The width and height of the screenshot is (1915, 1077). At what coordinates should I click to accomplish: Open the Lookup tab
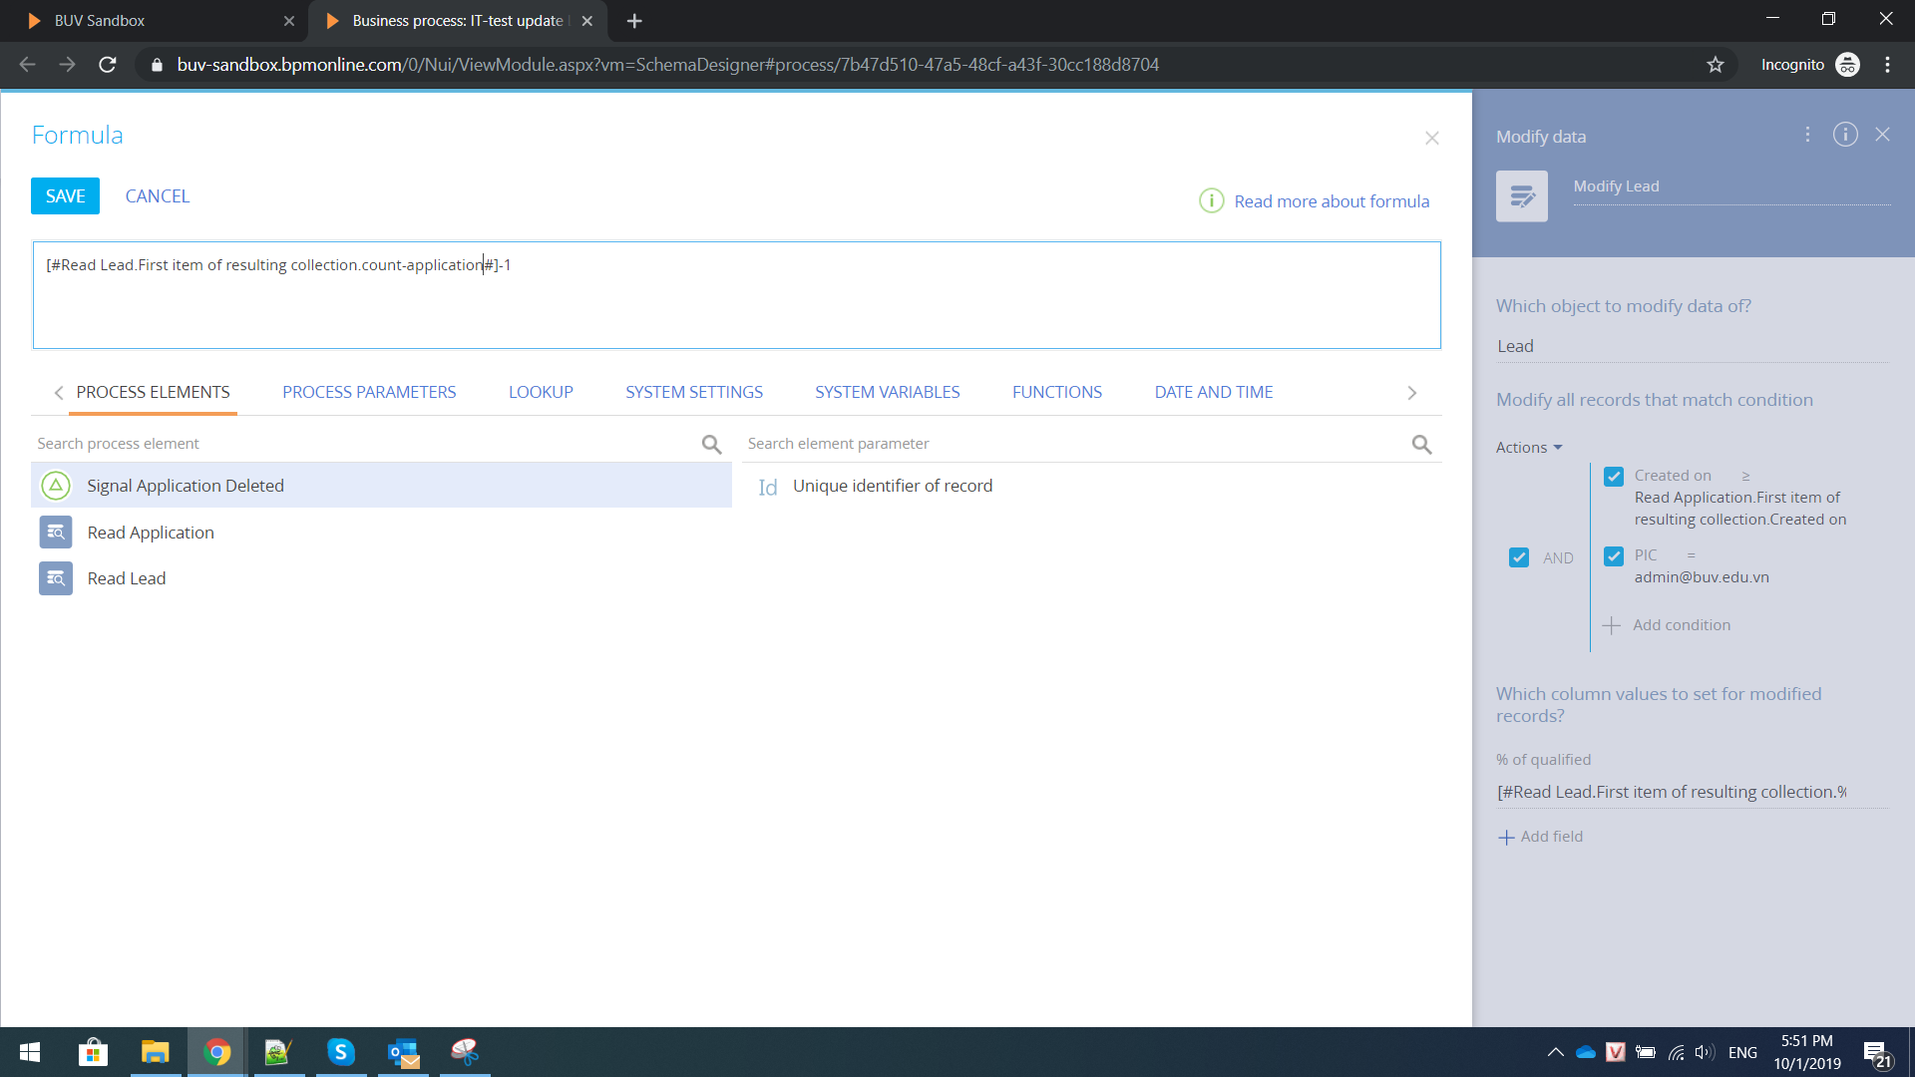coord(541,392)
